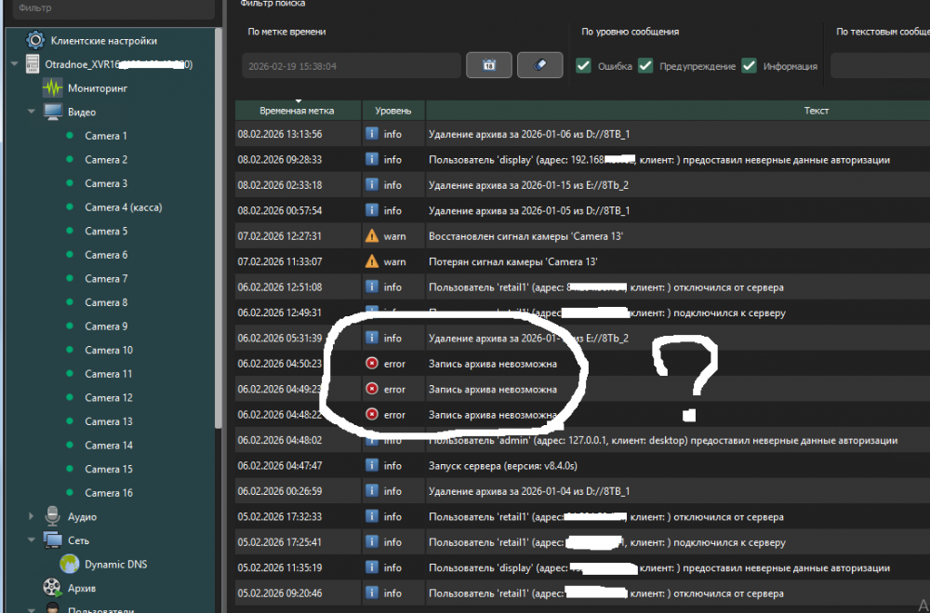Click warn icon for Camera 13 signal lost
The width and height of the screenshot is (930, 613).
click(372, 261)
